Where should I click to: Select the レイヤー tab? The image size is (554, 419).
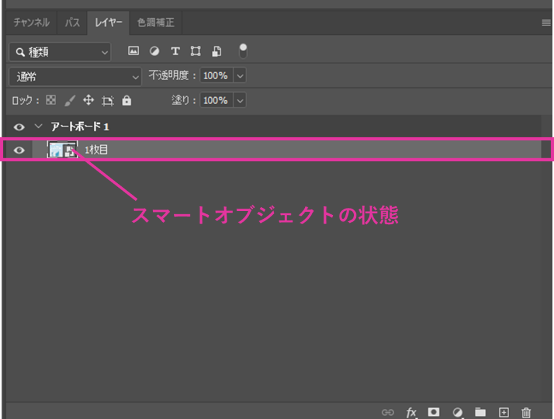coord(108,23)
